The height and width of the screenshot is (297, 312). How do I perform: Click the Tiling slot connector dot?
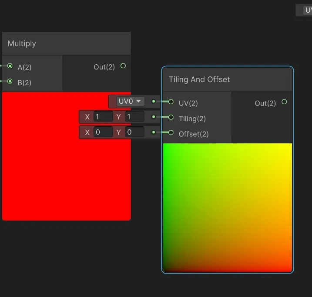154,117
